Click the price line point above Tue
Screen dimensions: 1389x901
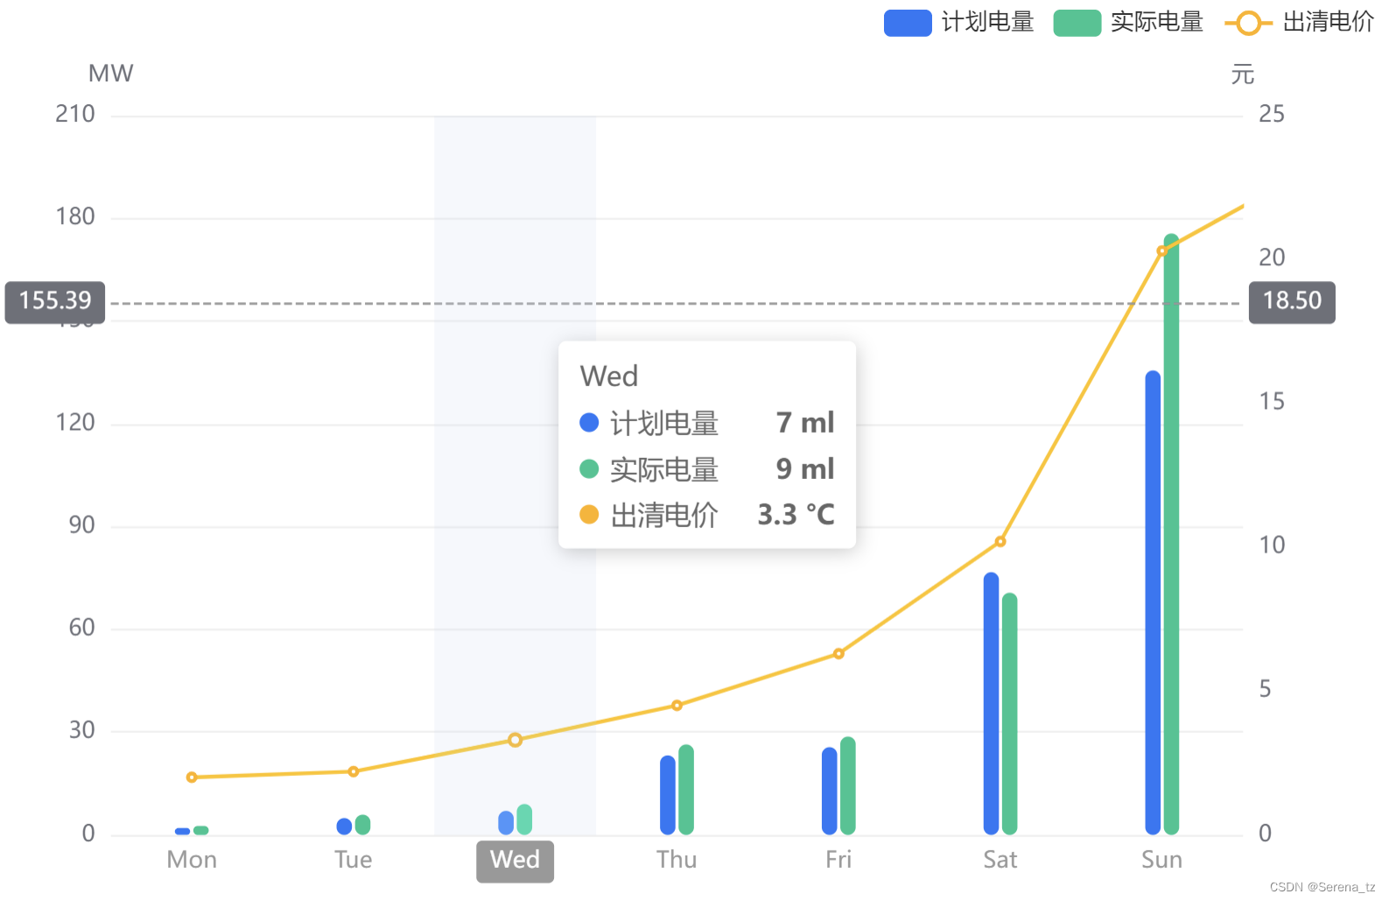(x=354, y=771)
